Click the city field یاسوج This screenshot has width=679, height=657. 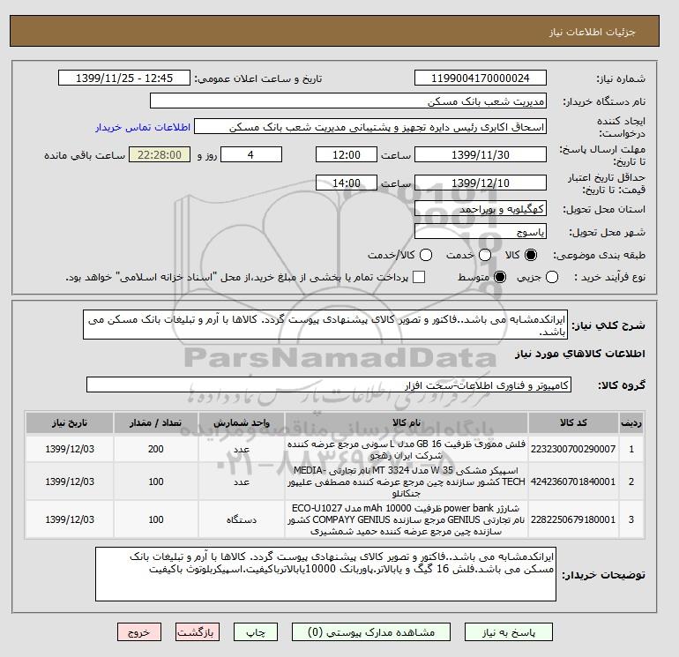[481, 232]
